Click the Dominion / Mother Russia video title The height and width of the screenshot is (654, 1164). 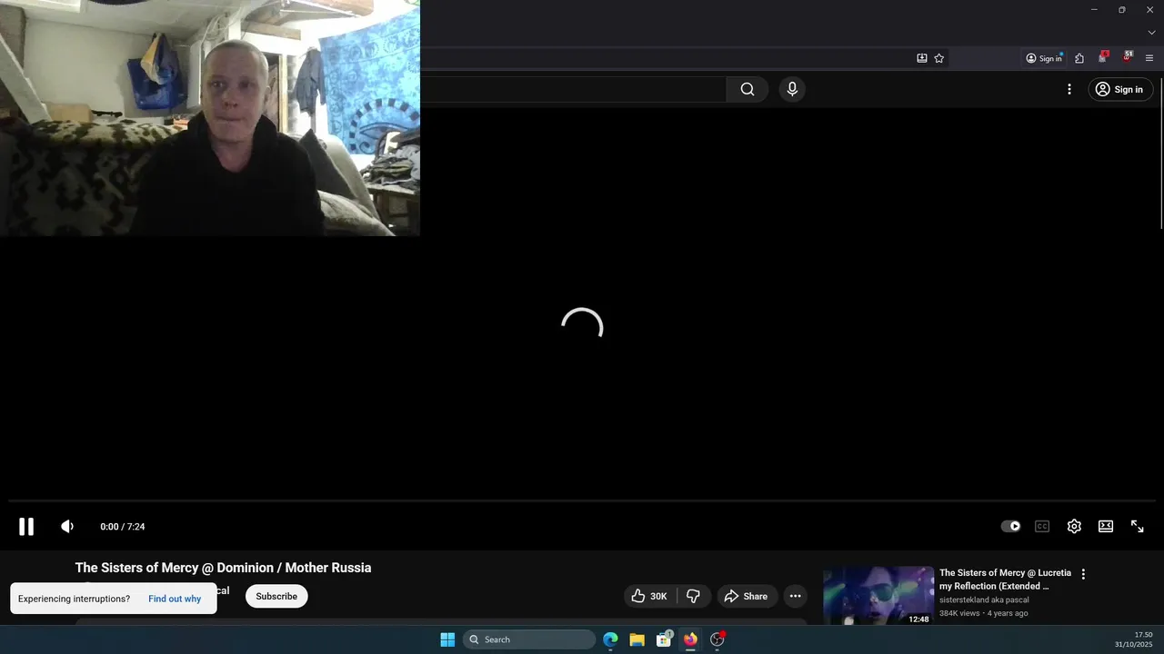pyautogui.click(x=223, y=568)
